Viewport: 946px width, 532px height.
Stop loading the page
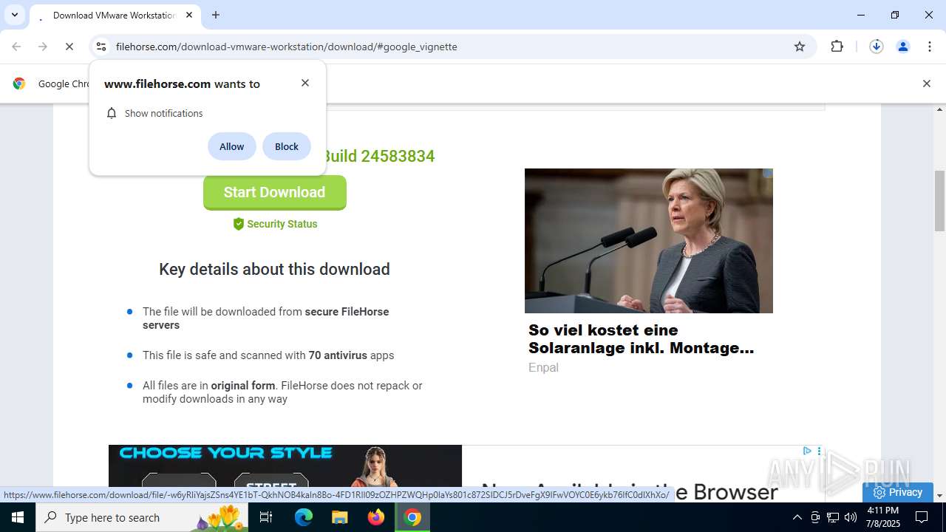[69, 47]
